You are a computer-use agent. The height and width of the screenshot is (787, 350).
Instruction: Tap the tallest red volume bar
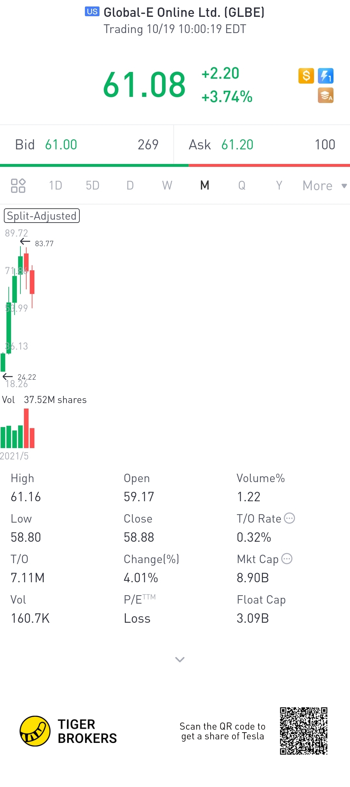[26, 428]
